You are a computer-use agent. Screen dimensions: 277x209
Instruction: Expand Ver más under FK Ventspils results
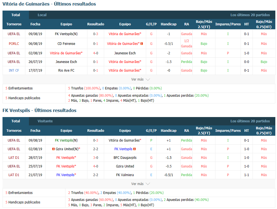[140, 184]
